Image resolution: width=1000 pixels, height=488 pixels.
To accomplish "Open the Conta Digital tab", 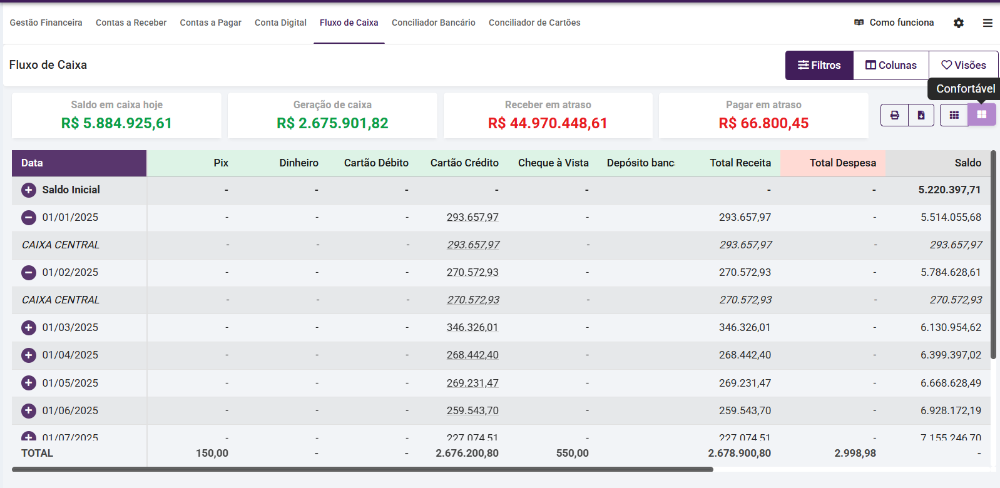I will (280, 23).
